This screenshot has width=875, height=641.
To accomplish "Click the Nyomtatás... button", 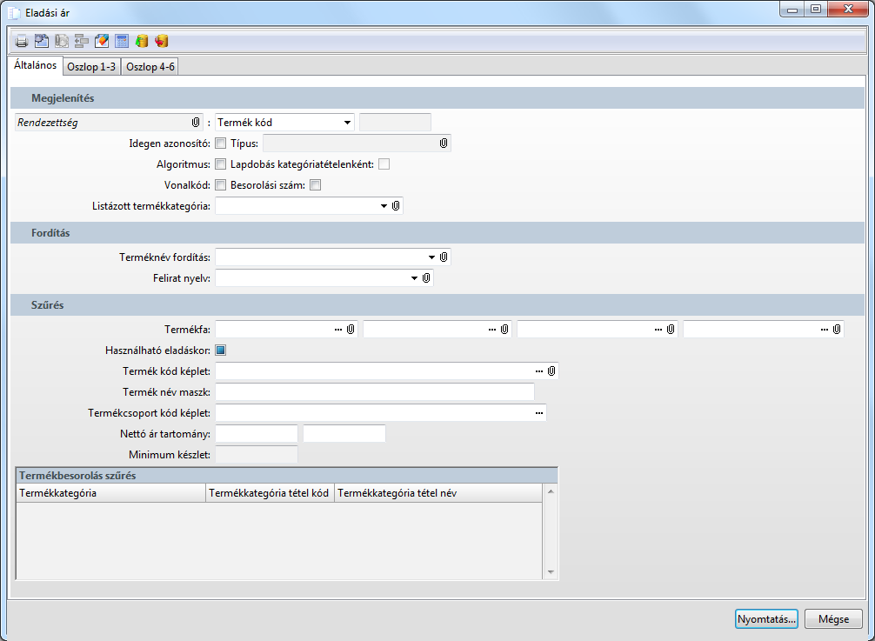I will click(x=766, y=619).
